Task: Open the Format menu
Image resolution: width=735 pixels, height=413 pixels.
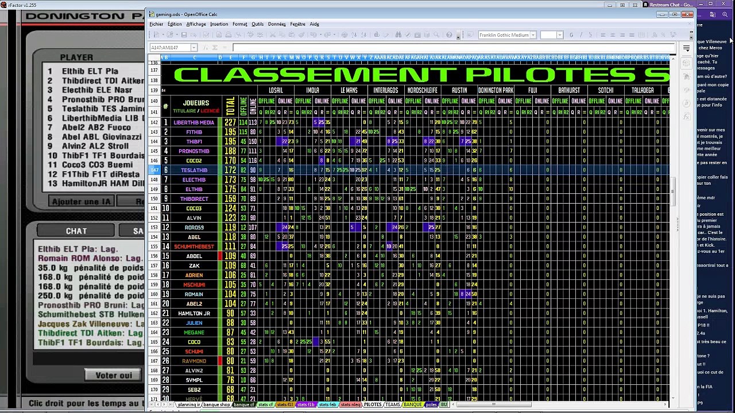Action: pyautogui.click(x=240, y=24)
